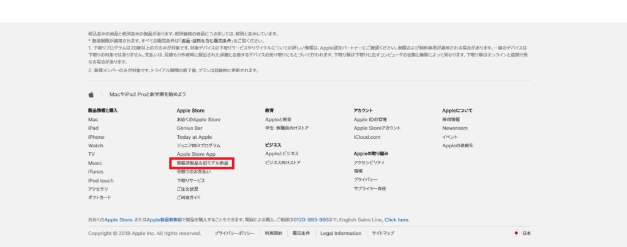Click the アカウント column heading

[363, 111]
